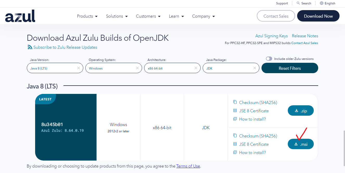Open Checksum (SHA256) link for .msi

point(258,136)
